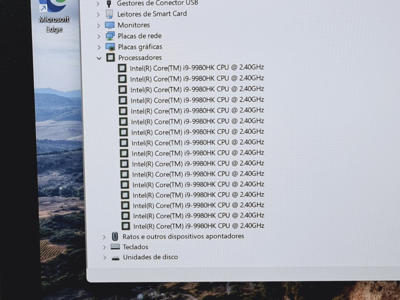Collapse the Processadores category

coord(99,58)
